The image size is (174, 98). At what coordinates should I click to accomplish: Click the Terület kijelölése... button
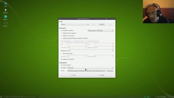tap(67, 41)
